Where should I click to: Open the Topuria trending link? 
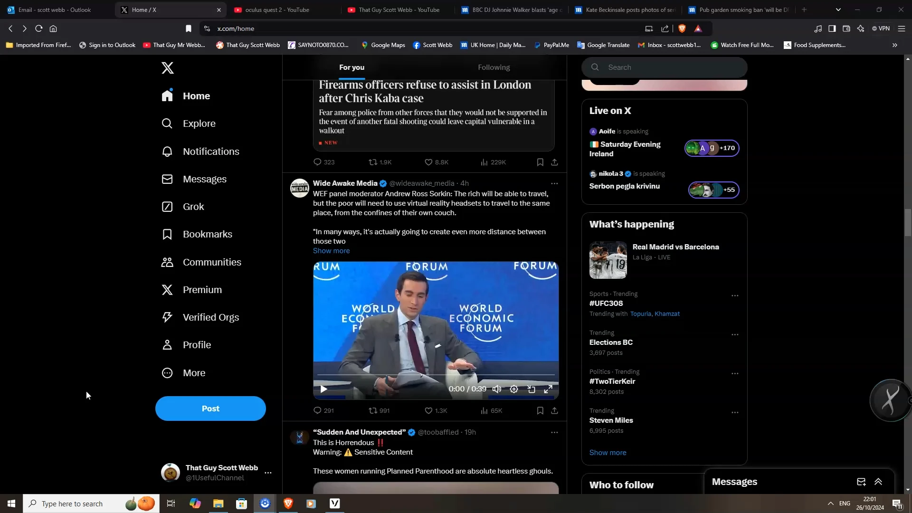(641, 314)
